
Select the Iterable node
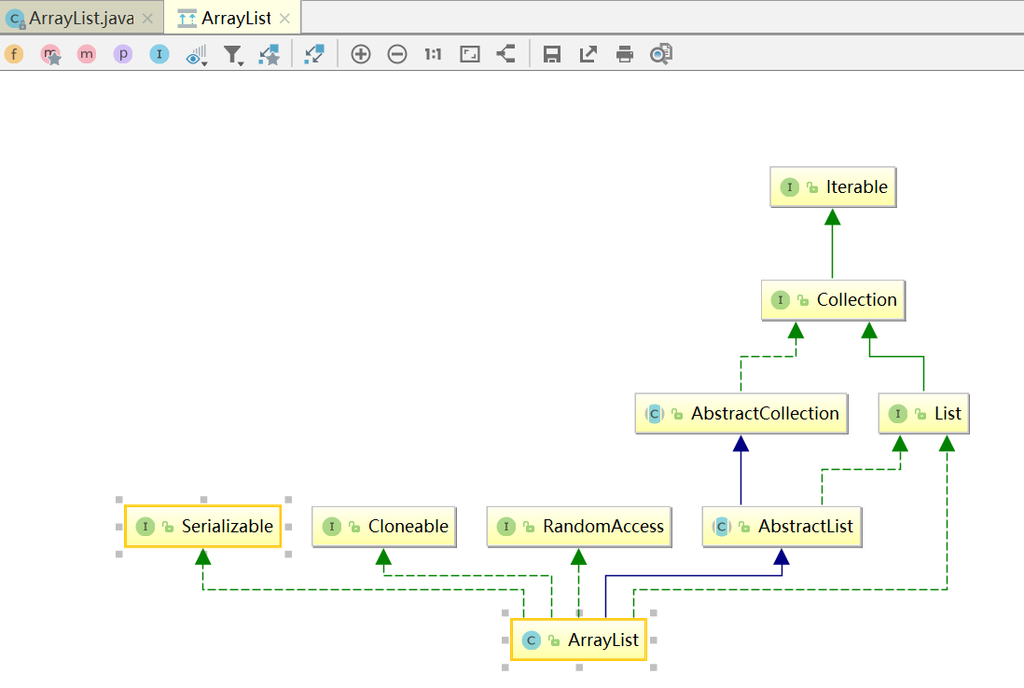click(833, 187)
